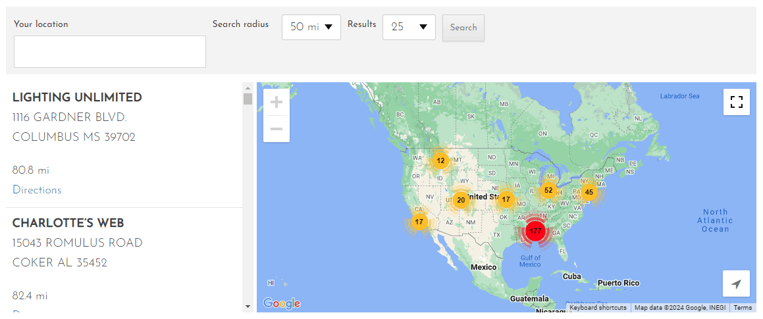This screenshot has height=319, width=763.
Task: Click Keyboard shortcuts on the map
Action: coord(598,308)
